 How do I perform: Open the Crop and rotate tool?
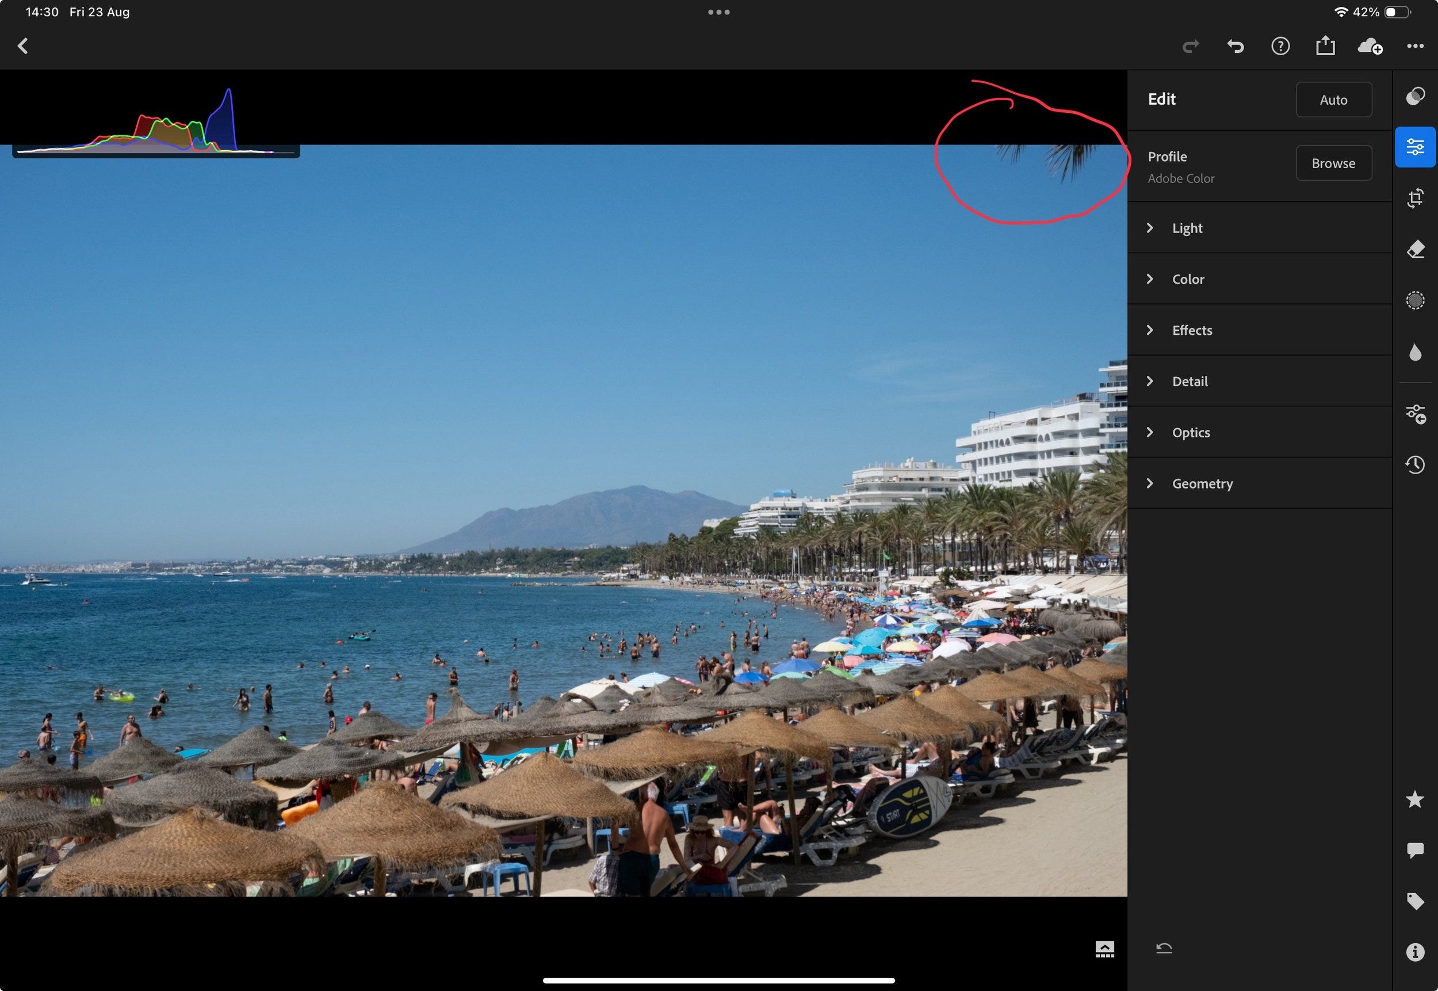coord(1414,198)
